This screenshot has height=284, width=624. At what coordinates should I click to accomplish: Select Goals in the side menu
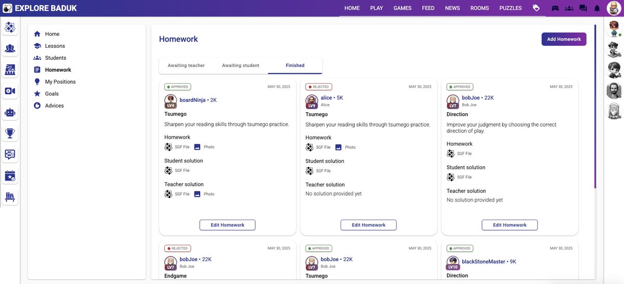(51, 93)
